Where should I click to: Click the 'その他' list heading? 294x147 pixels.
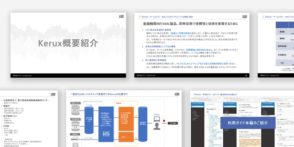6,126
